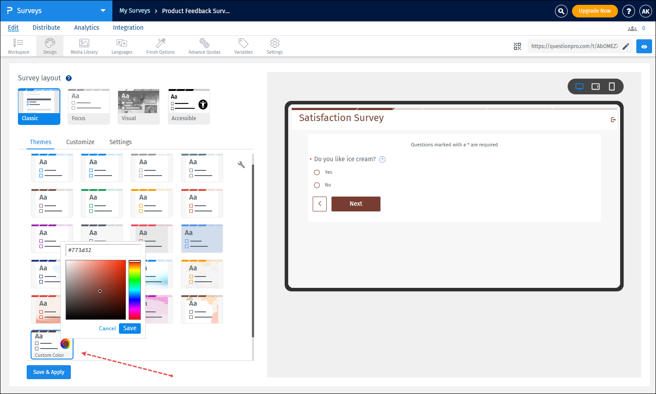The image size is (656, 394).
Task: Switch to the Customize tab
Action: (80, 142)
